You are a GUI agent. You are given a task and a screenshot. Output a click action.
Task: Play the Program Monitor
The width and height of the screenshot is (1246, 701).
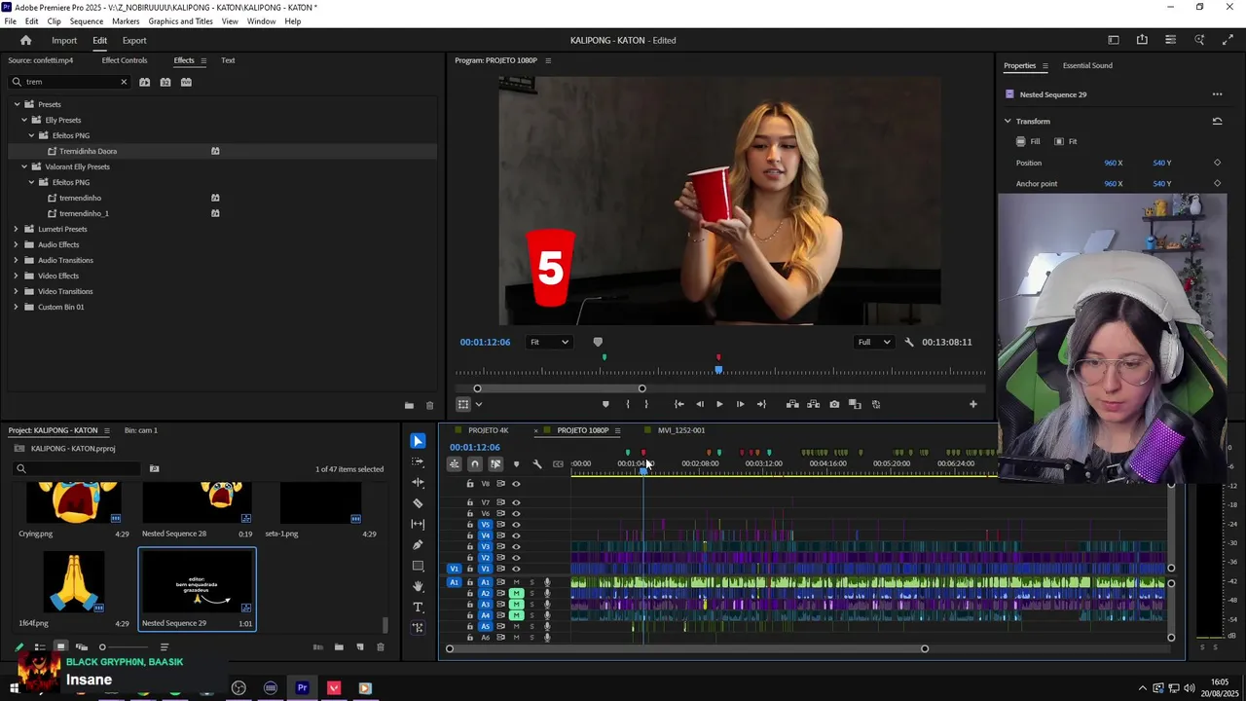point(719,404)
